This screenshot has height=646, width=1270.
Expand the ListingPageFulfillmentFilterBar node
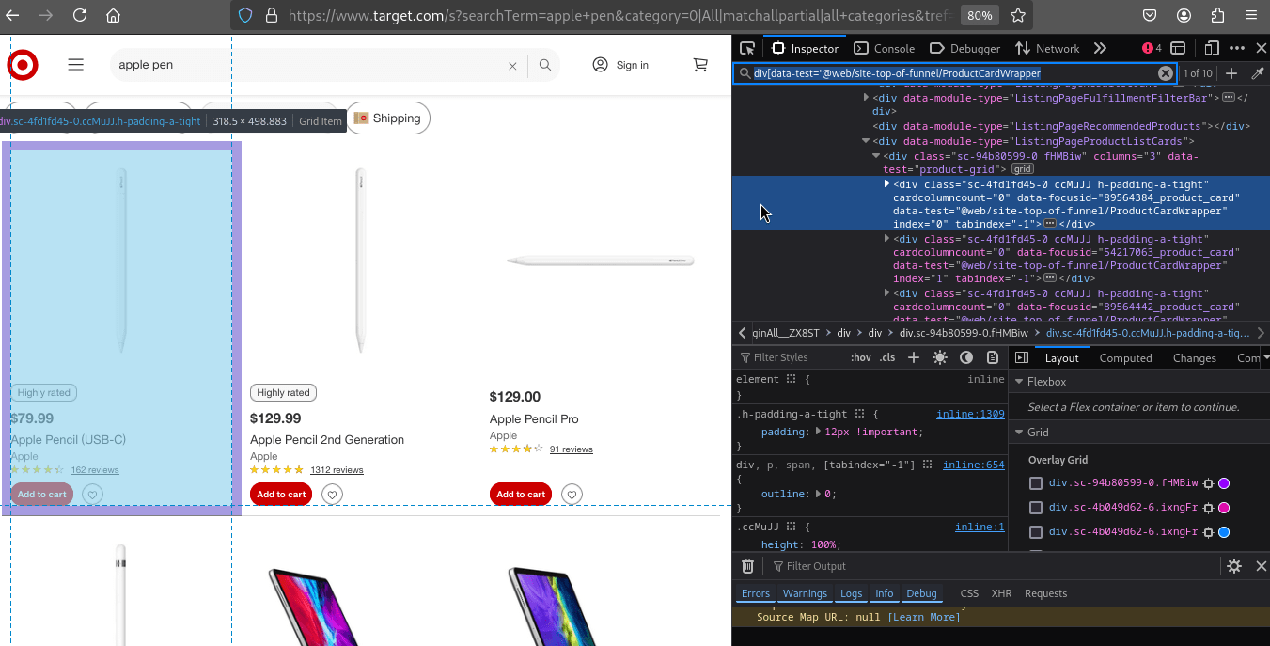point(867,97)
